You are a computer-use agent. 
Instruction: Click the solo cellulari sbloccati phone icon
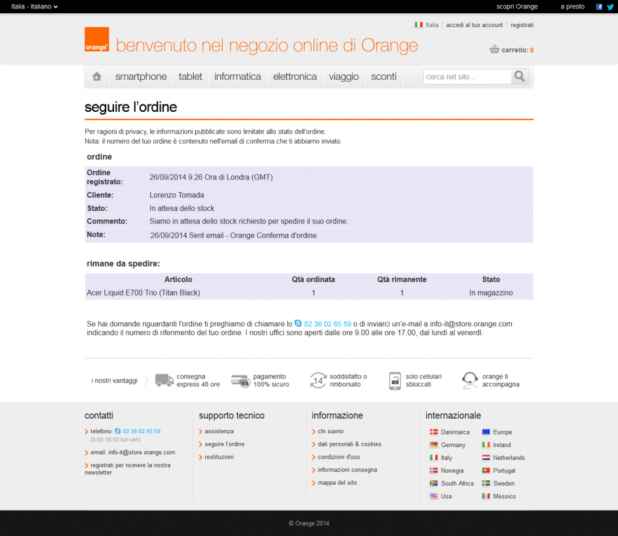click(395, 380)
